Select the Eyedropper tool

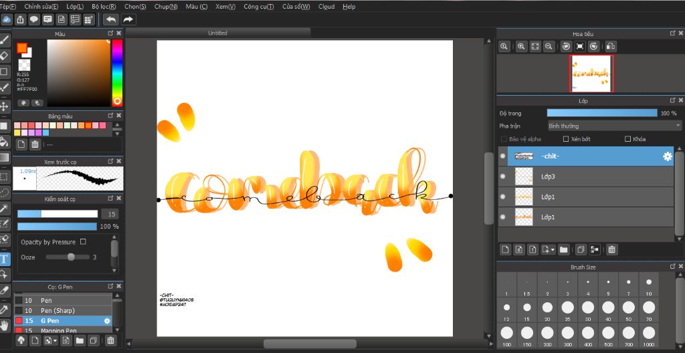point(5,310)
